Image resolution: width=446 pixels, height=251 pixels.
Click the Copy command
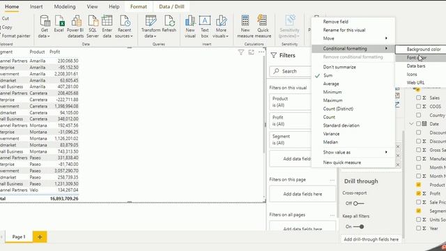click(x=7, y=27)
